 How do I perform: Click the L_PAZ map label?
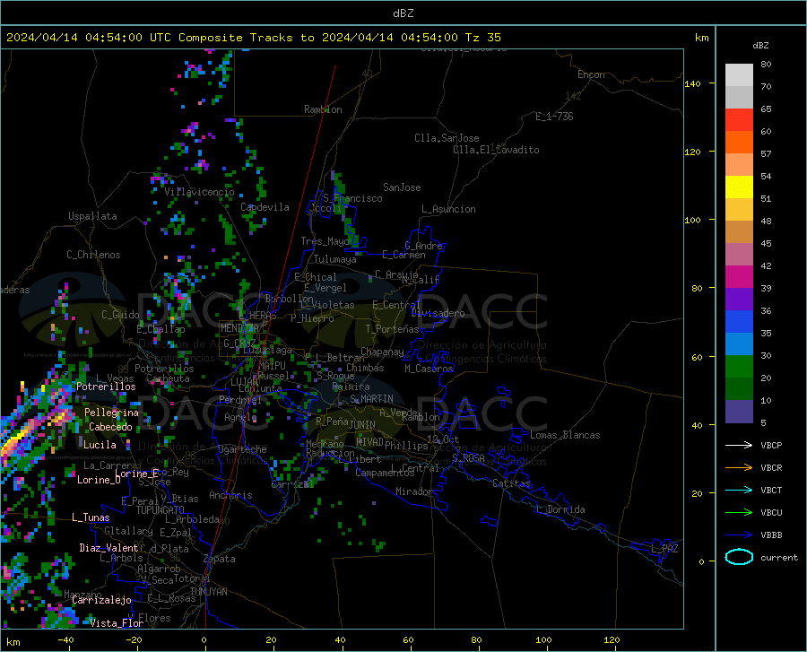(x=665, y=549)
